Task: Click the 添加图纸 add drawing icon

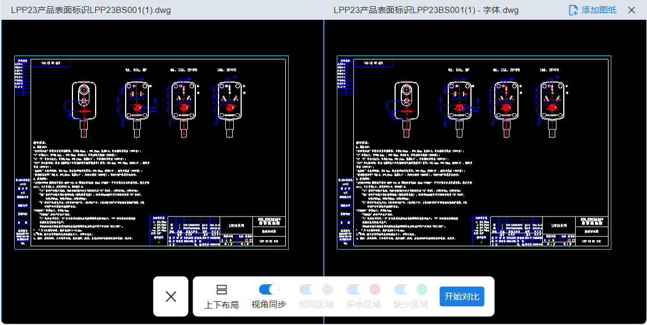Action: pyautogui.click(x=573, y=10)
